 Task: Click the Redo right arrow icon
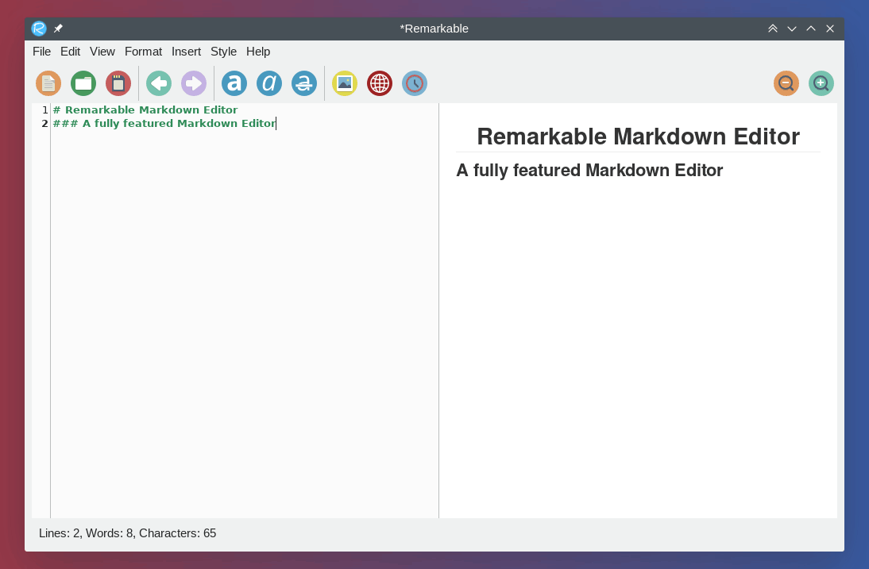point(194,83)
